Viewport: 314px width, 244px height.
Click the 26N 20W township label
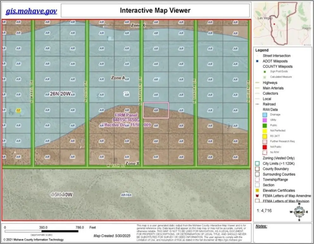(60, 94)
